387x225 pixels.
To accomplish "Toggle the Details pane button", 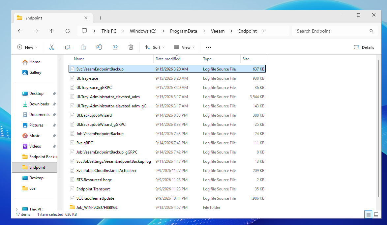I will (x=364, y=47).
